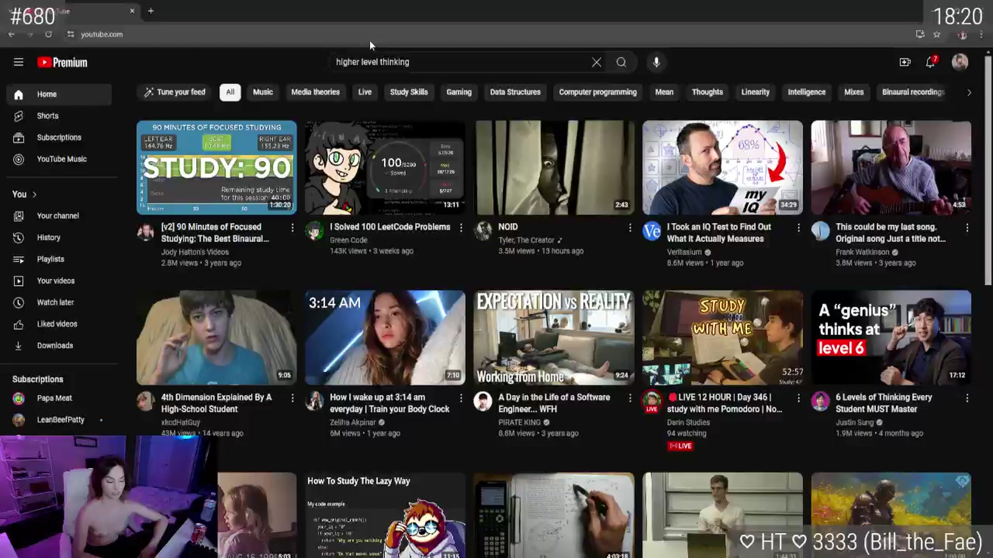Select the Study Skills filter chip
This screenshot has width=993, height=558.
coord(409,92)
